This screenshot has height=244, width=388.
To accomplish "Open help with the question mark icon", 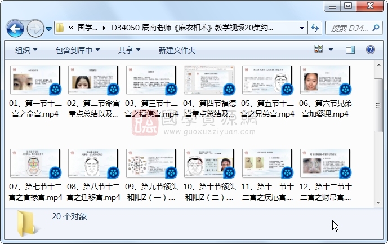I will pos(370,50).
